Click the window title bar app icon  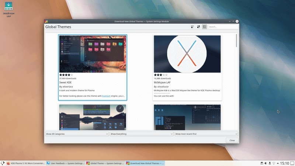coord(46,21)
